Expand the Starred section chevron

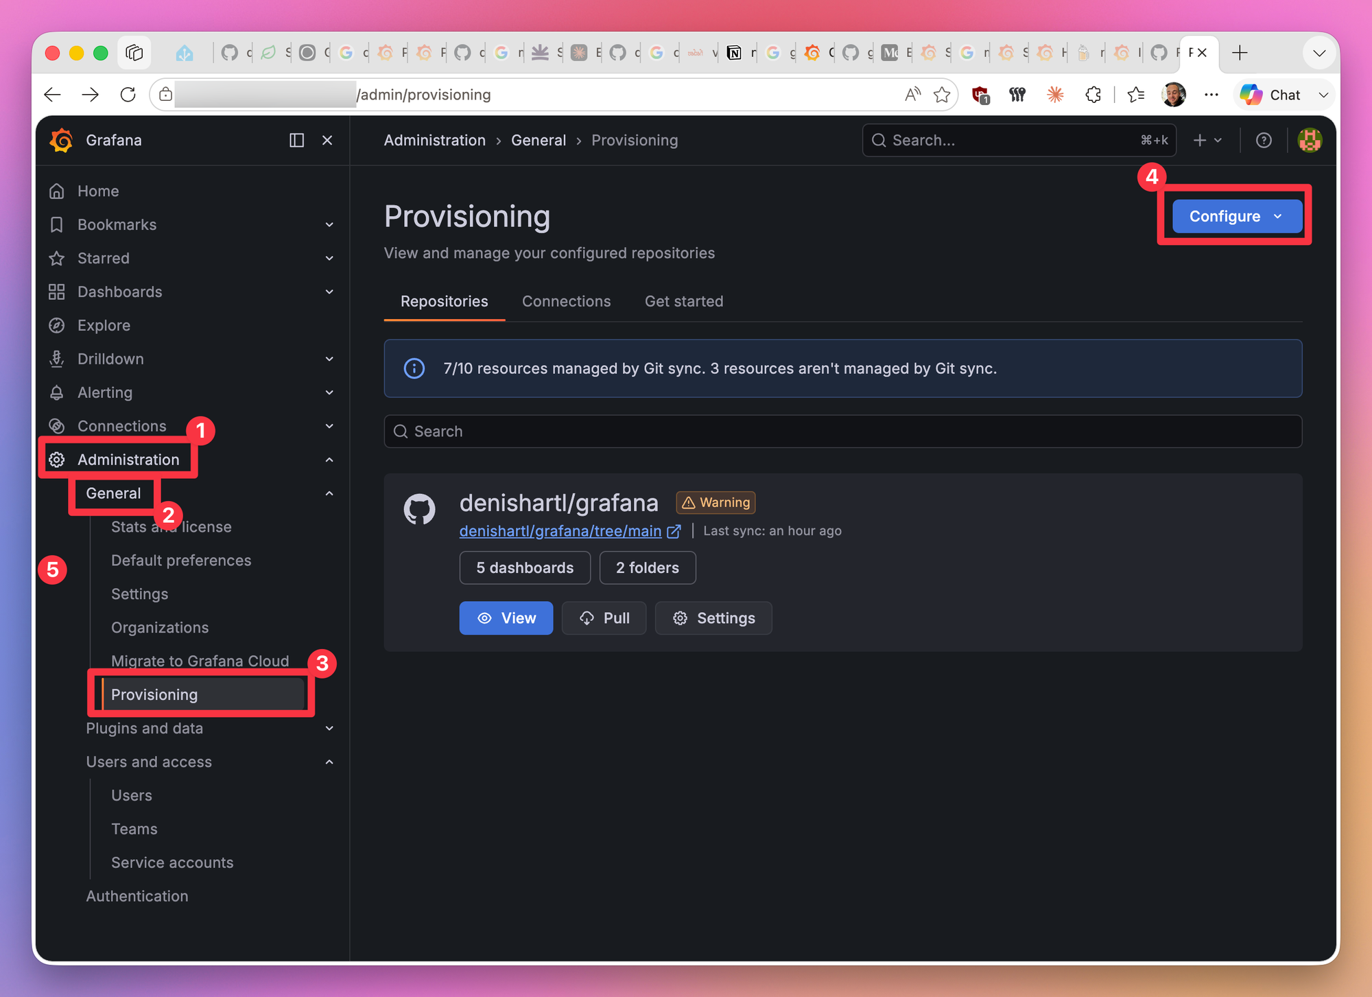329,258
